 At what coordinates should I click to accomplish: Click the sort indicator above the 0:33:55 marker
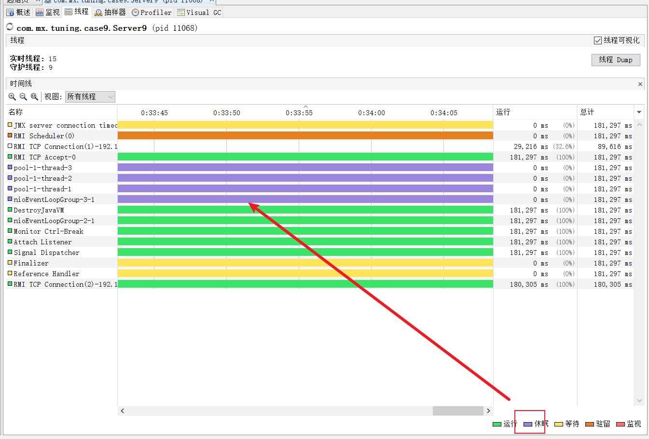(x=305, y=106)
